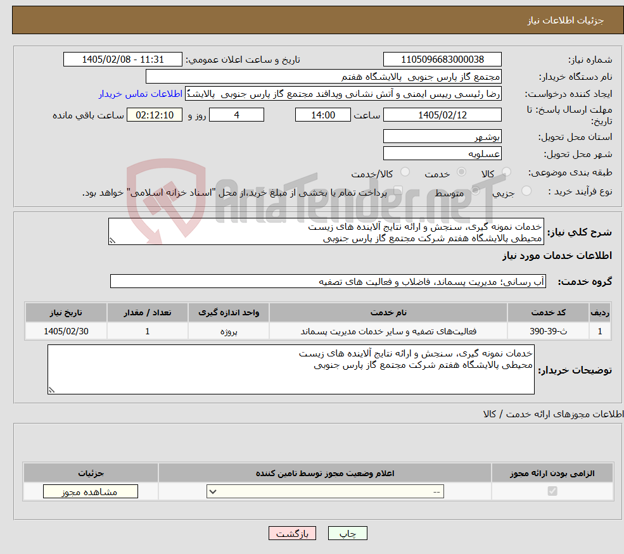Screen dimensions: 624x554
Task: Click the اطلاعات مجوزهای ارائه خدمت heading
Action: click(553, 414)
